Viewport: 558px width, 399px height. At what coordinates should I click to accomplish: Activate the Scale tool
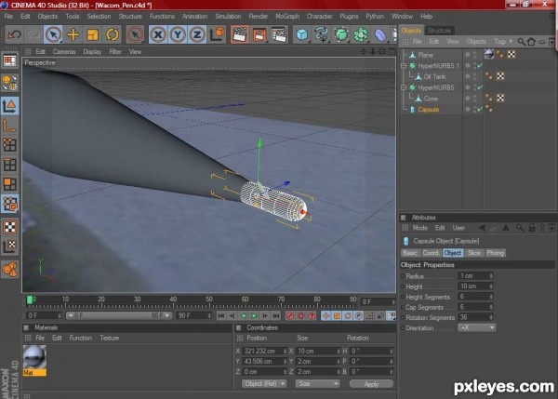pos(92,35)
